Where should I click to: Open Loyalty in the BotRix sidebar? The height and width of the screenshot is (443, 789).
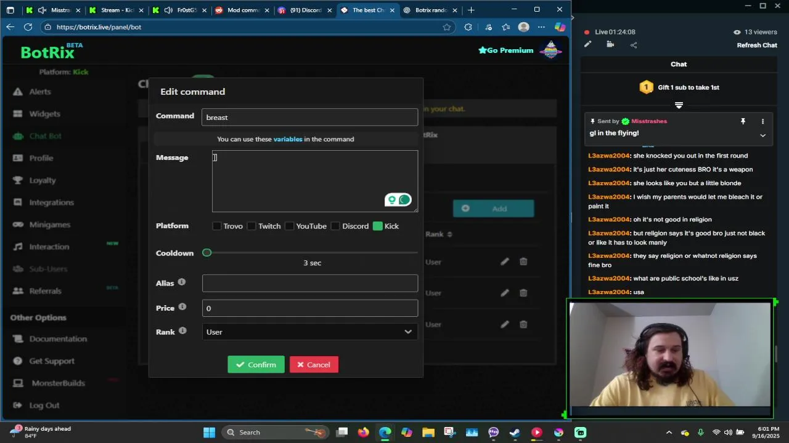click(x=43, y=180)
